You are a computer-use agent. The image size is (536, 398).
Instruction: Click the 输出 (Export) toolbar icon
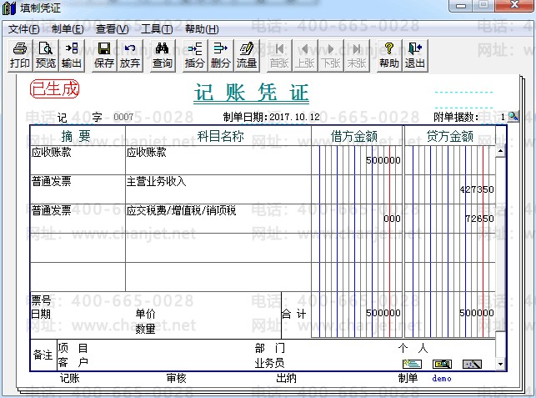[72, 55]
